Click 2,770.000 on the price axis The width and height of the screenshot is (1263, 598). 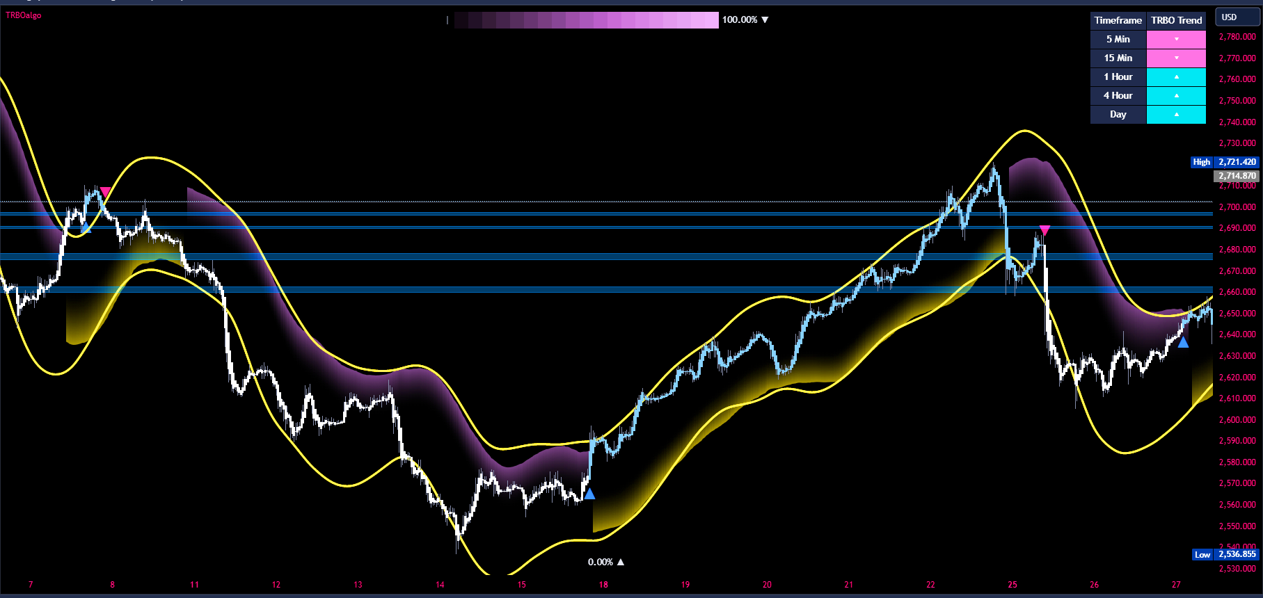(1237, 58)
